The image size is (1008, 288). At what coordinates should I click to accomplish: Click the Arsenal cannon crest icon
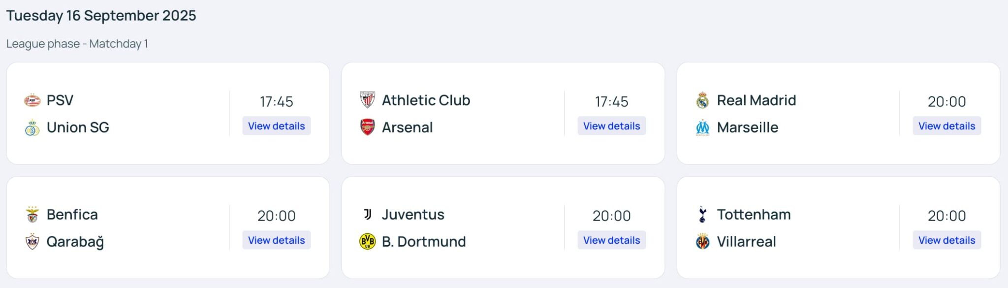click(x=368, y=128)
